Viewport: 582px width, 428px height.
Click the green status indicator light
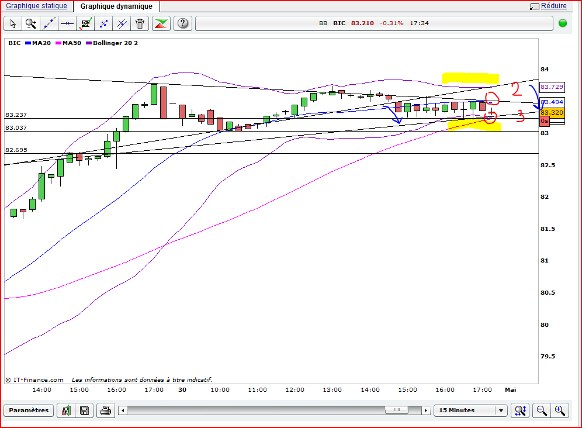click(x=563, y=23)
